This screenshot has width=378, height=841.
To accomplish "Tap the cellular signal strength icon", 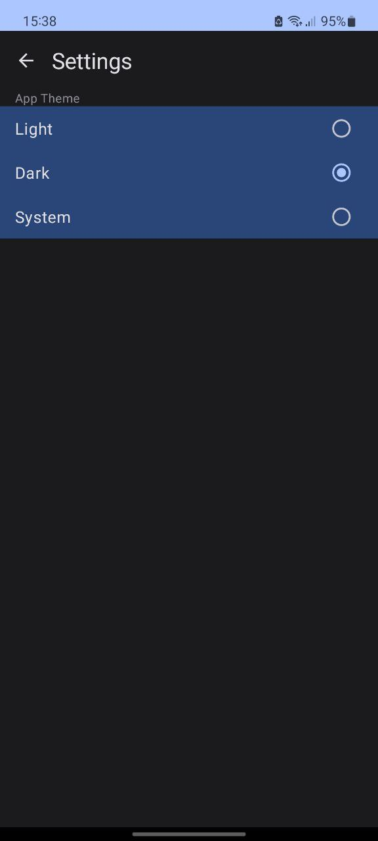I will [x=310, y=21].
